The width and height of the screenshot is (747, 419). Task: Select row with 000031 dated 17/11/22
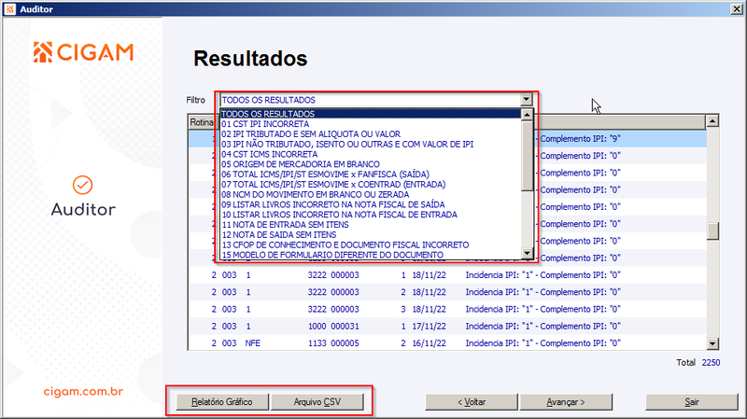447,327
